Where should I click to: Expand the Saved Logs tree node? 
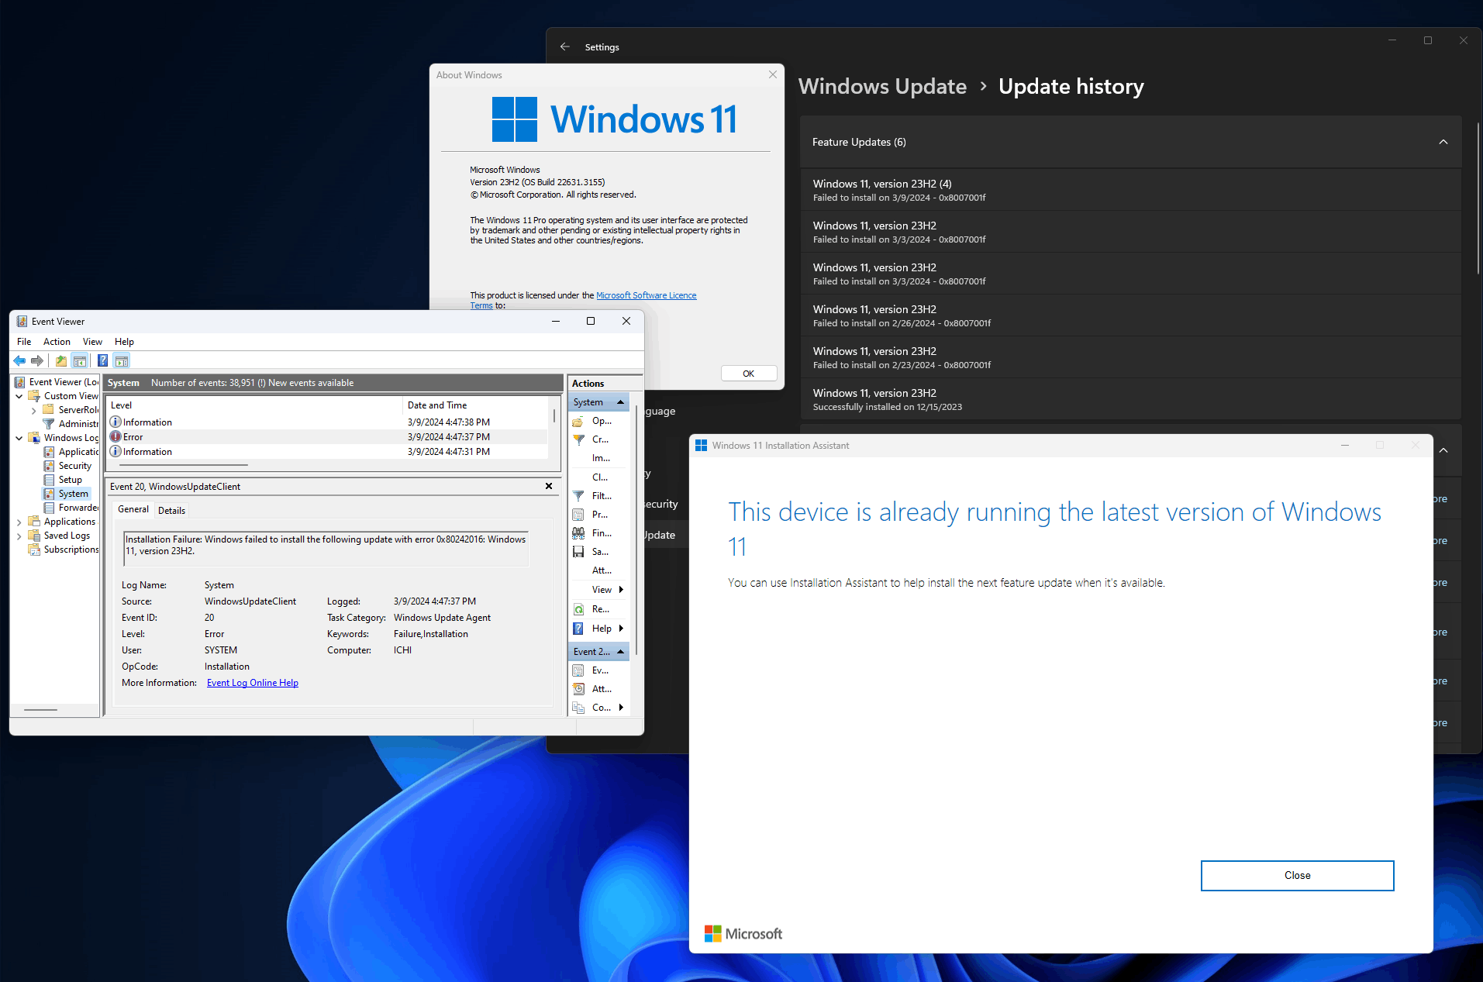(x=19, y=536)
